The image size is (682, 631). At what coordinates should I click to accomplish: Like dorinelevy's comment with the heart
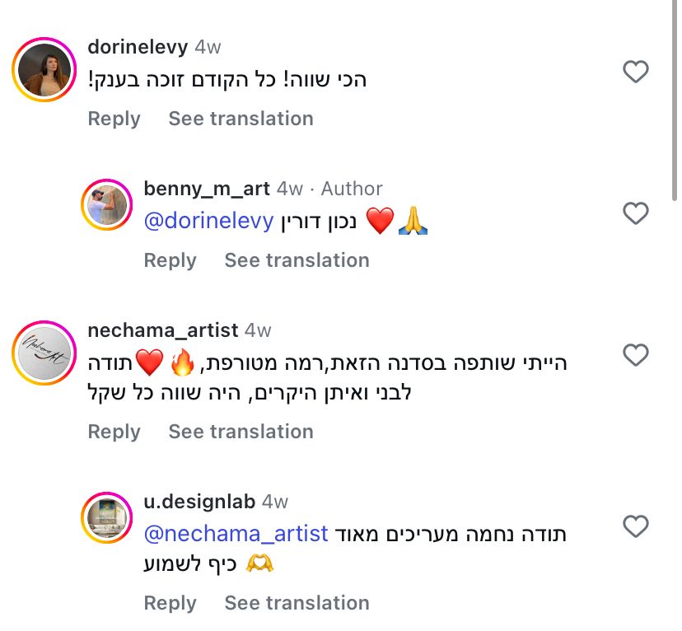tap(635, 72)
